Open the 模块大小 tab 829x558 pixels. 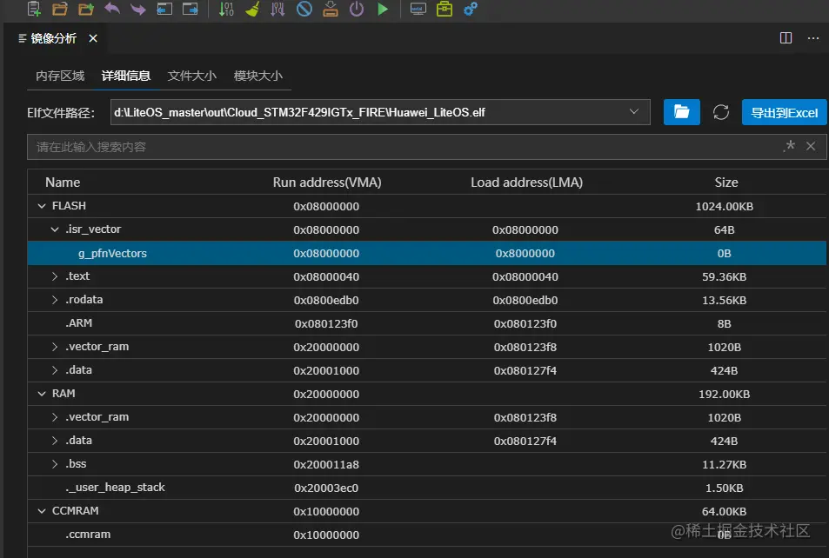pyautogui.click(x=258, y=76)
